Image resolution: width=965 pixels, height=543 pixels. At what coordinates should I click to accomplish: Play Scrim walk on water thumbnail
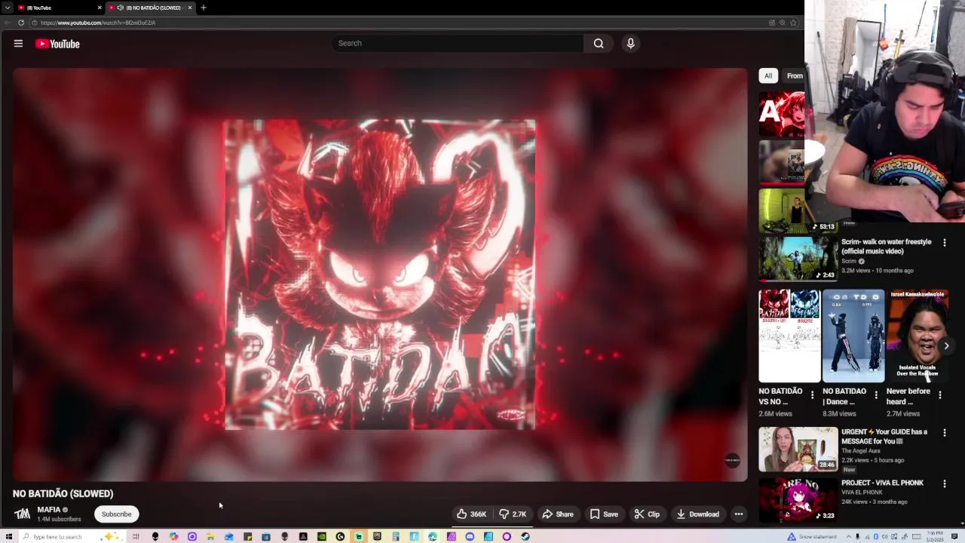tap(798, 259)
